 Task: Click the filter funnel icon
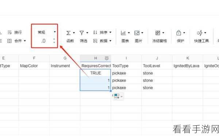coord(81,33)
